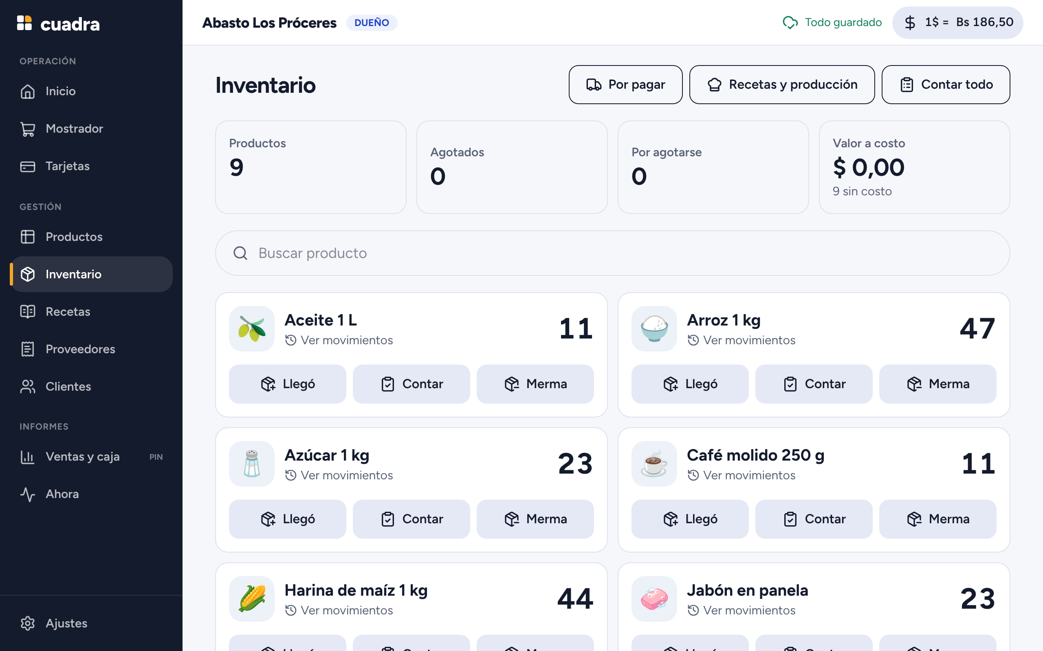The width and height of the screenshot is (1043, 651).
Task: Click Contar for Arroz 1 kg
Action: coord(814,384)
